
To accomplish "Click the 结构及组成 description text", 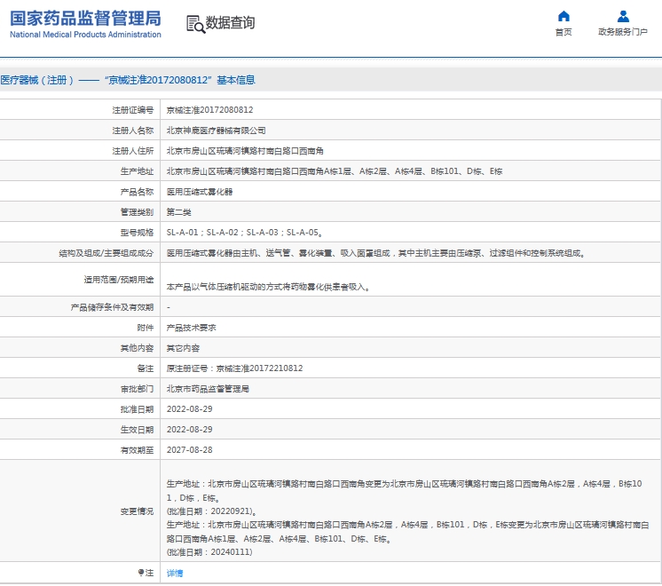I will click(x=375, y=253).
